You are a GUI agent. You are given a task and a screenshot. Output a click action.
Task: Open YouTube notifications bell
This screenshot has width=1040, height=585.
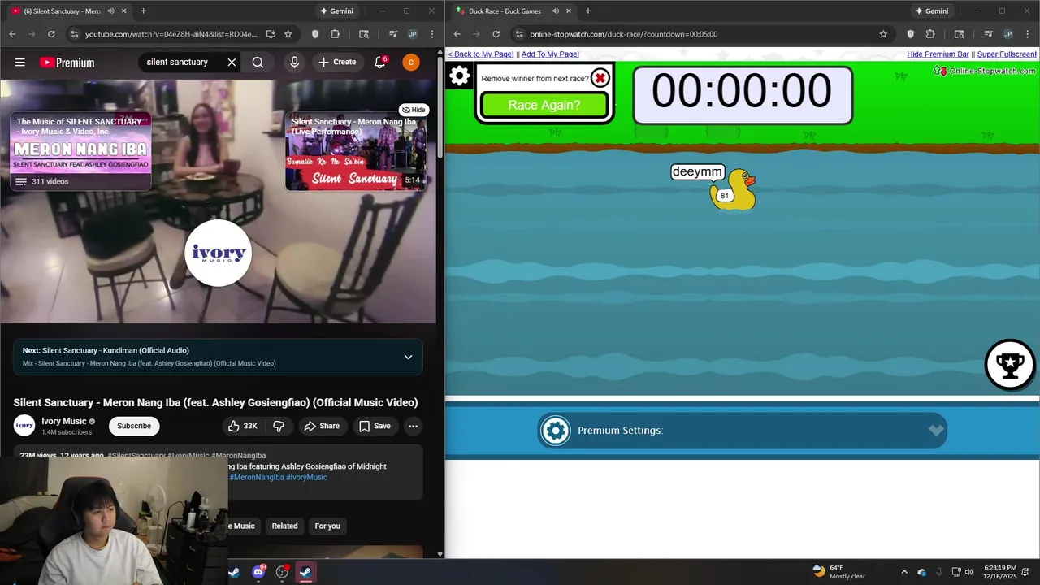point(379,63)
